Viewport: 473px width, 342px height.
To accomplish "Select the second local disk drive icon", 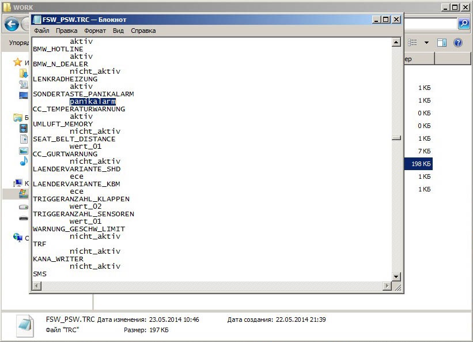I will [24, 207].
